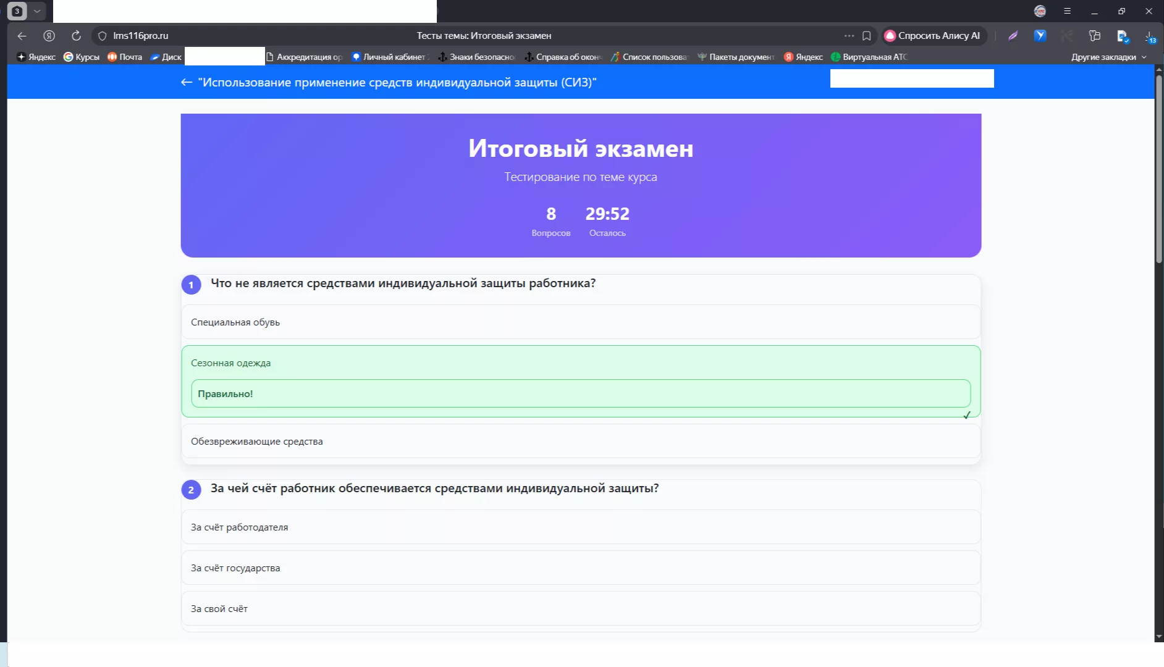The height and width of the screenshot is (667, 1164).
Task: Open the Справка об окончании bookmark
Action: [563, 57]
